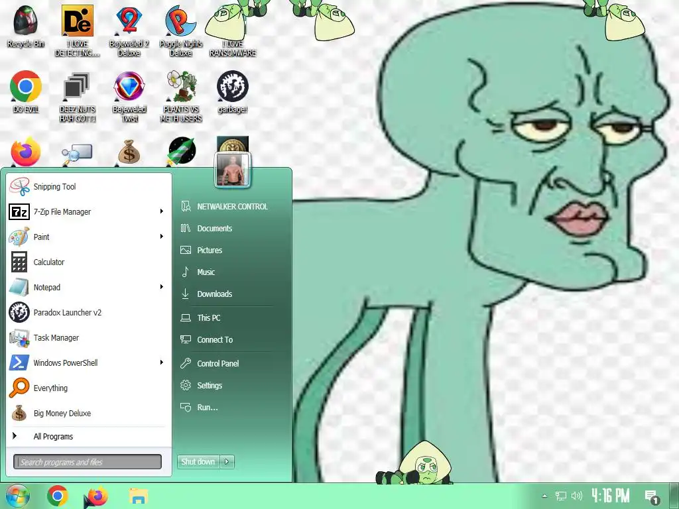Click the Search programs and files box
Viewport: 679px width, 509px height.
tap(88, 462)
